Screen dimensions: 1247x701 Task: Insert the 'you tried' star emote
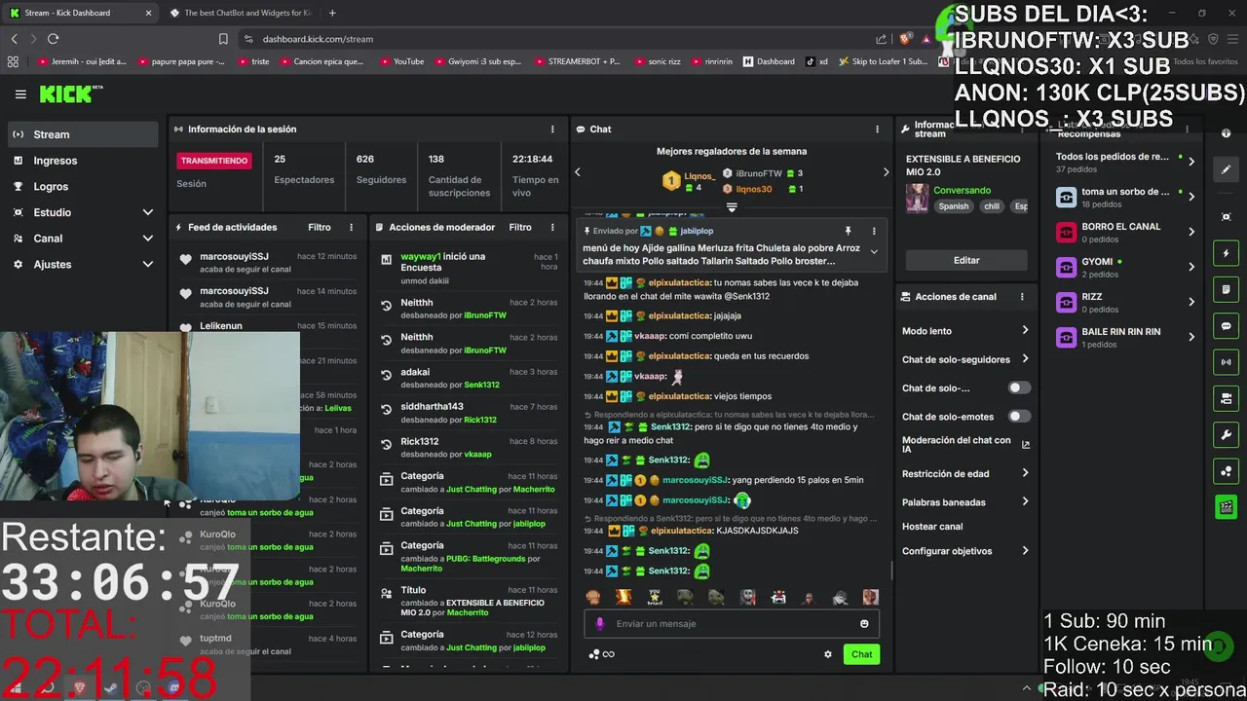pos(654,597)
